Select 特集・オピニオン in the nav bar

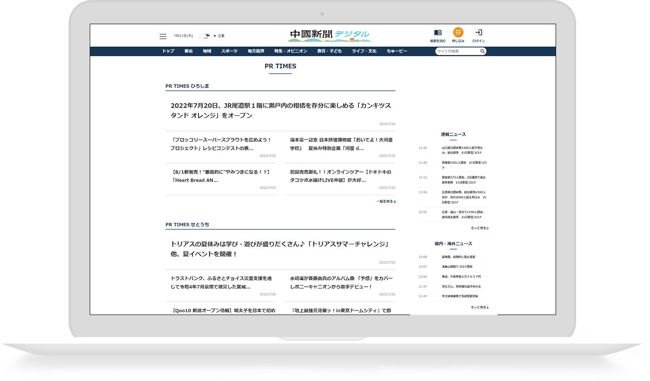point(291,51)
